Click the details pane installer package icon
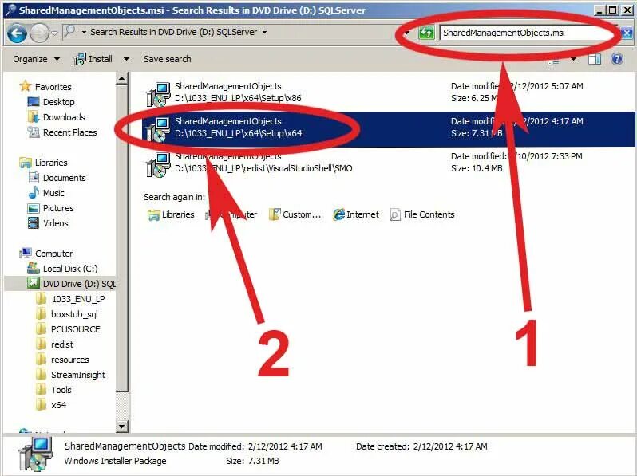 [x=36, y=455]
